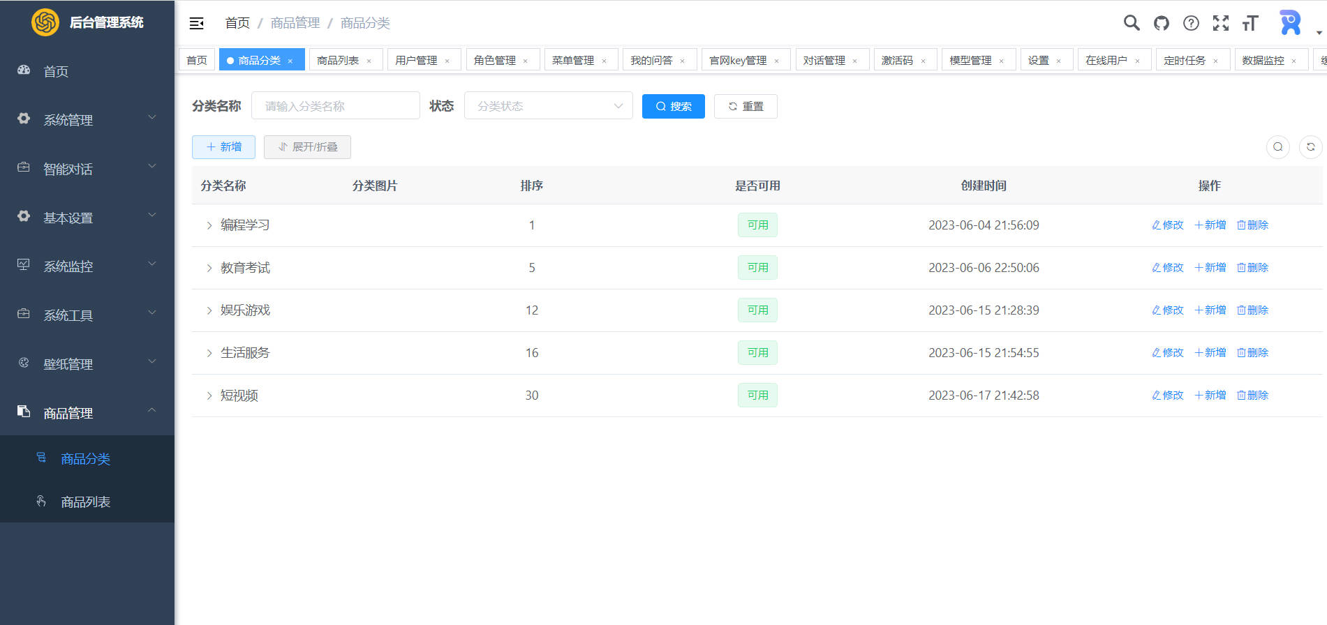The height and width of the screenshot is (625, 1327).
Task: Expand the 教育考试 category row
Action: pyautogui.click(x=209, y=268)
